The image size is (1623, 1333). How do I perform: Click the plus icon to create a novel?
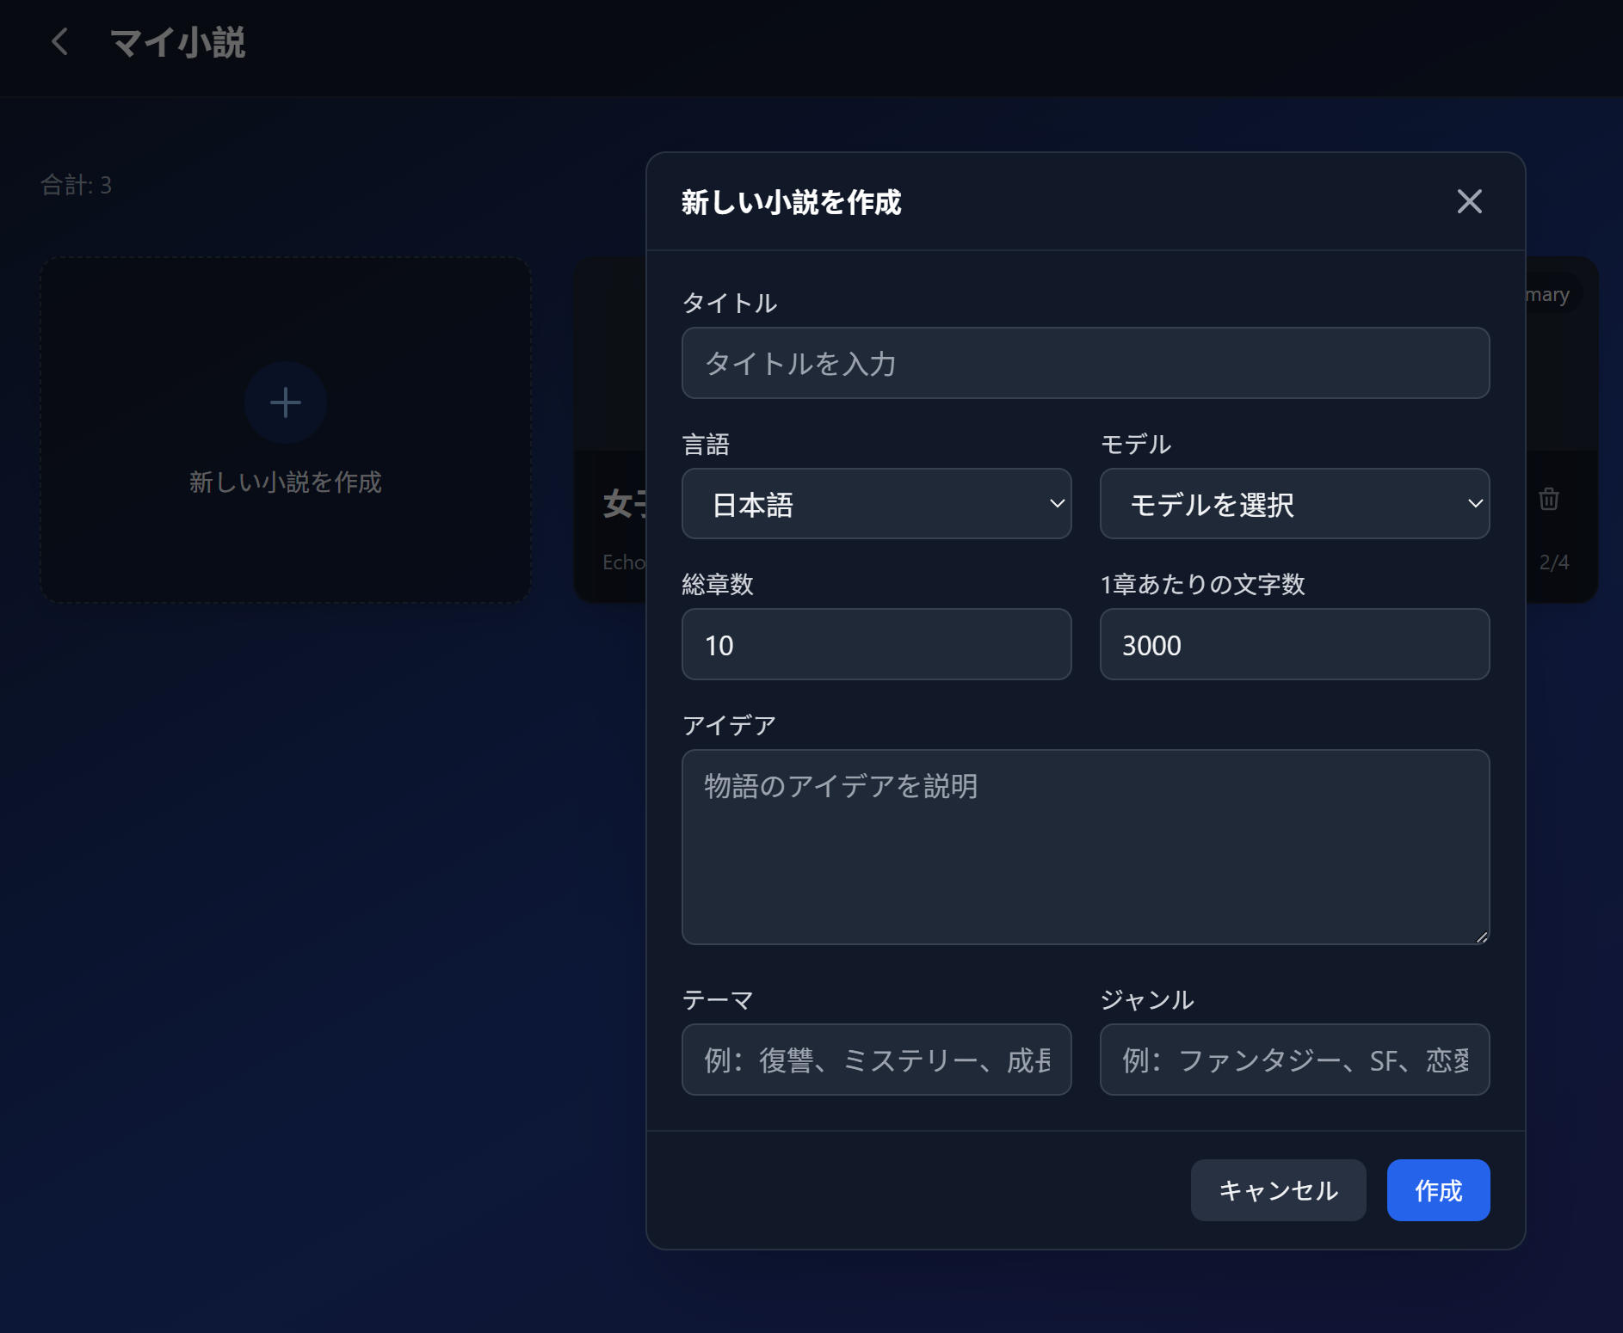(x=285, y=402)
